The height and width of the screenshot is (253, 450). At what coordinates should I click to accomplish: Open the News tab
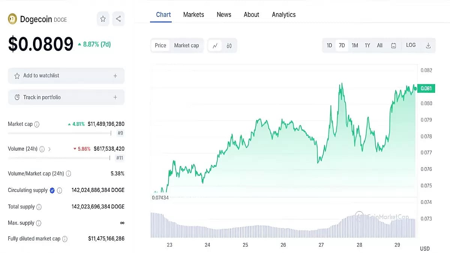tap(224, 15)
